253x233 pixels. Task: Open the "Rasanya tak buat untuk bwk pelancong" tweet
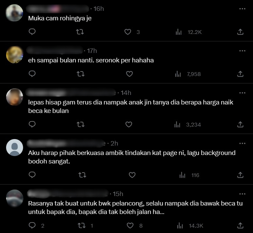tap(135, 208)
